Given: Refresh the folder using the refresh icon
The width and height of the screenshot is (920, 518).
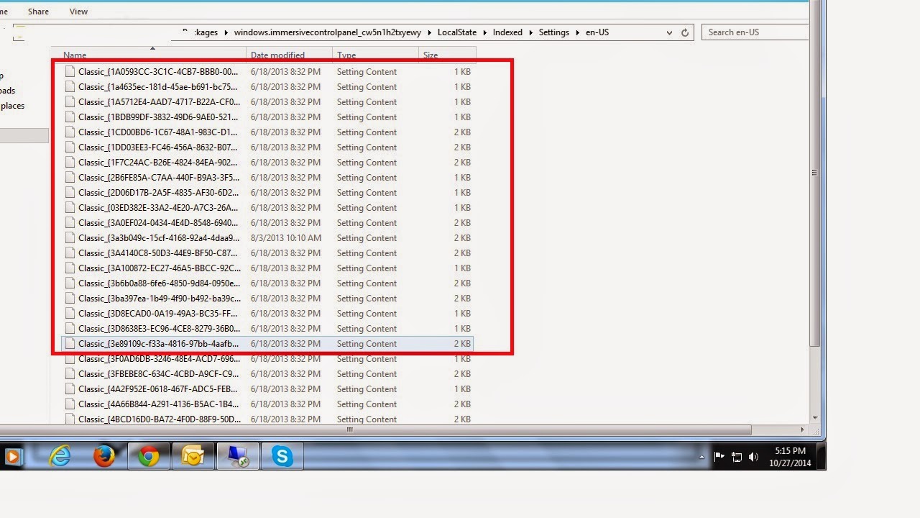Looking at the screenshot, I should point(684,32).
